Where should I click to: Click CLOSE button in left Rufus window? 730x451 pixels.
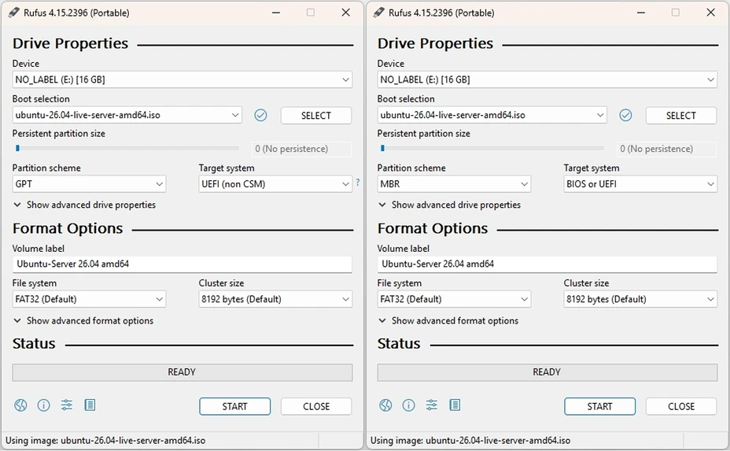pos(316,406)
